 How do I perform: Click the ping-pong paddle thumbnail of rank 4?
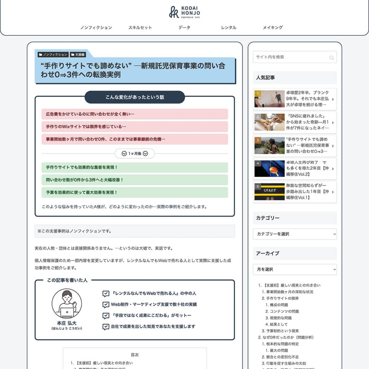tap(270, 169)
